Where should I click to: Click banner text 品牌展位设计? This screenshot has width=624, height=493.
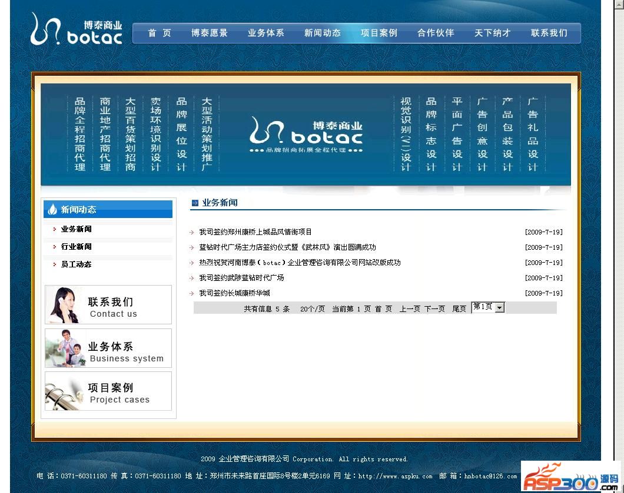coord(181,134)
